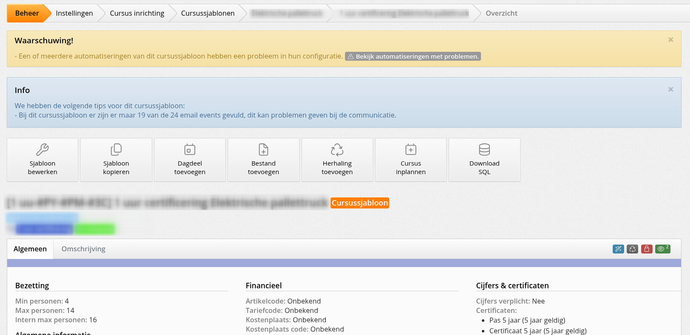Viewport: 690px width, 335px height.
Task: Click the Cursus inplannen calendar-plus icon
Action: click(x=410, y=149)
